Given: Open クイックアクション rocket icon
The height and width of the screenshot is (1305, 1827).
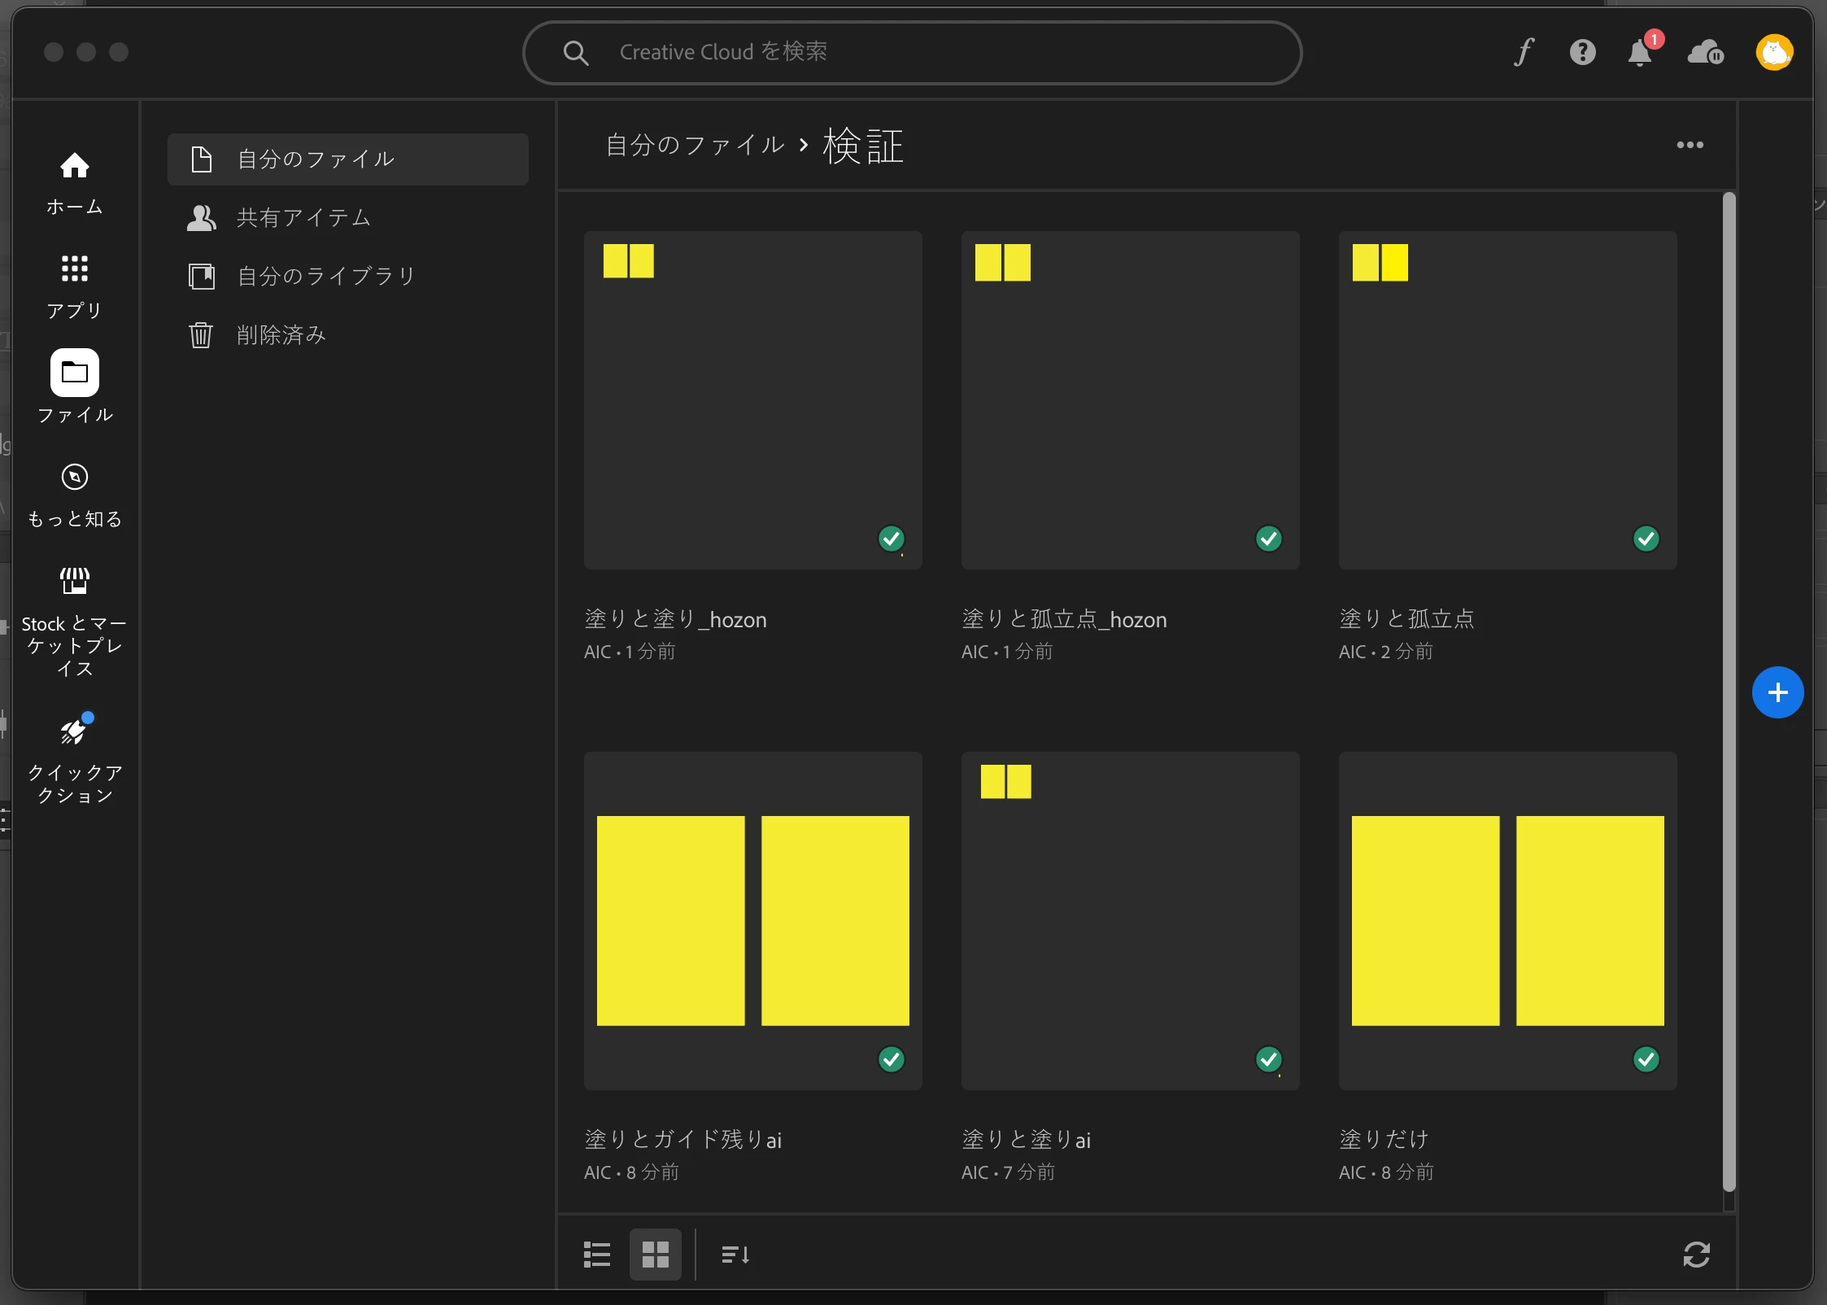Looking at the screenshot, I should coord(74,758).
